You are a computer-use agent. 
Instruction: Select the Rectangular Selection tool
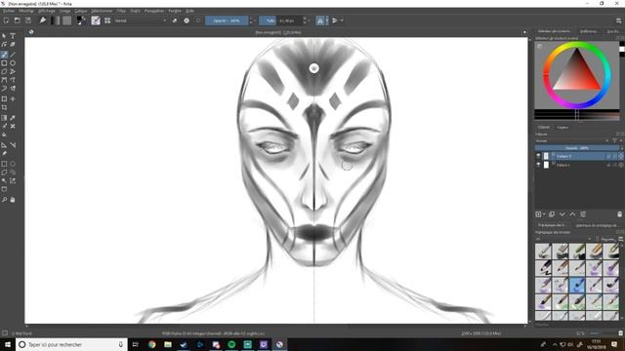click(x=4, y=164)
